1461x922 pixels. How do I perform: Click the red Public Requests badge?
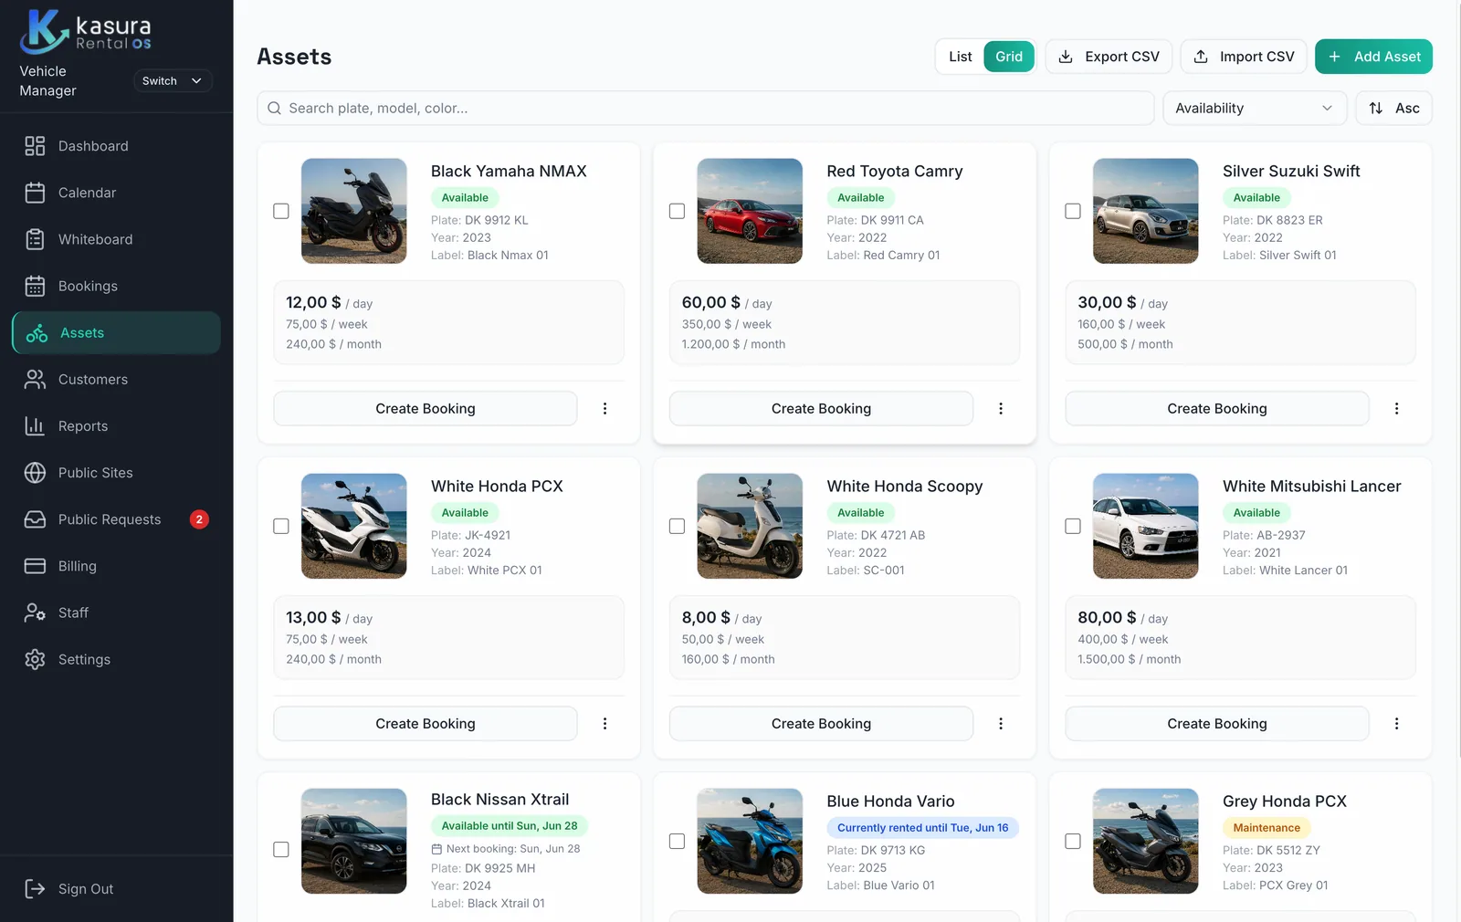[x=199, y=519]
